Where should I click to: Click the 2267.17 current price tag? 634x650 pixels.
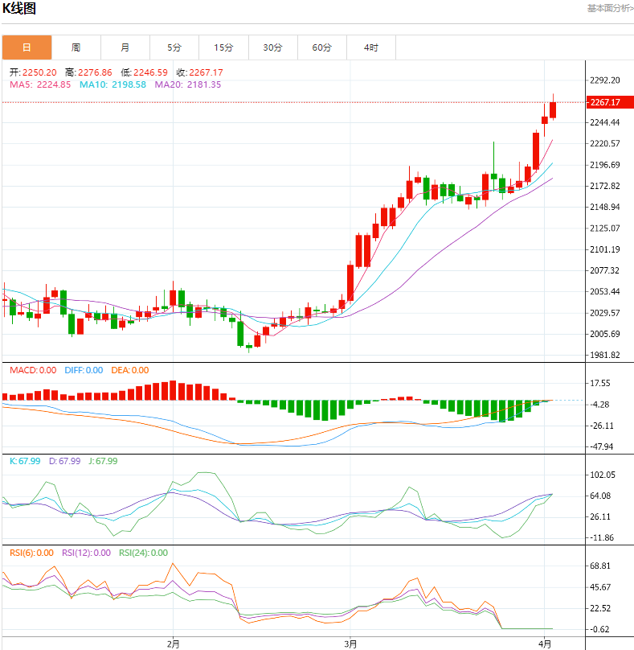pos(604,102)
